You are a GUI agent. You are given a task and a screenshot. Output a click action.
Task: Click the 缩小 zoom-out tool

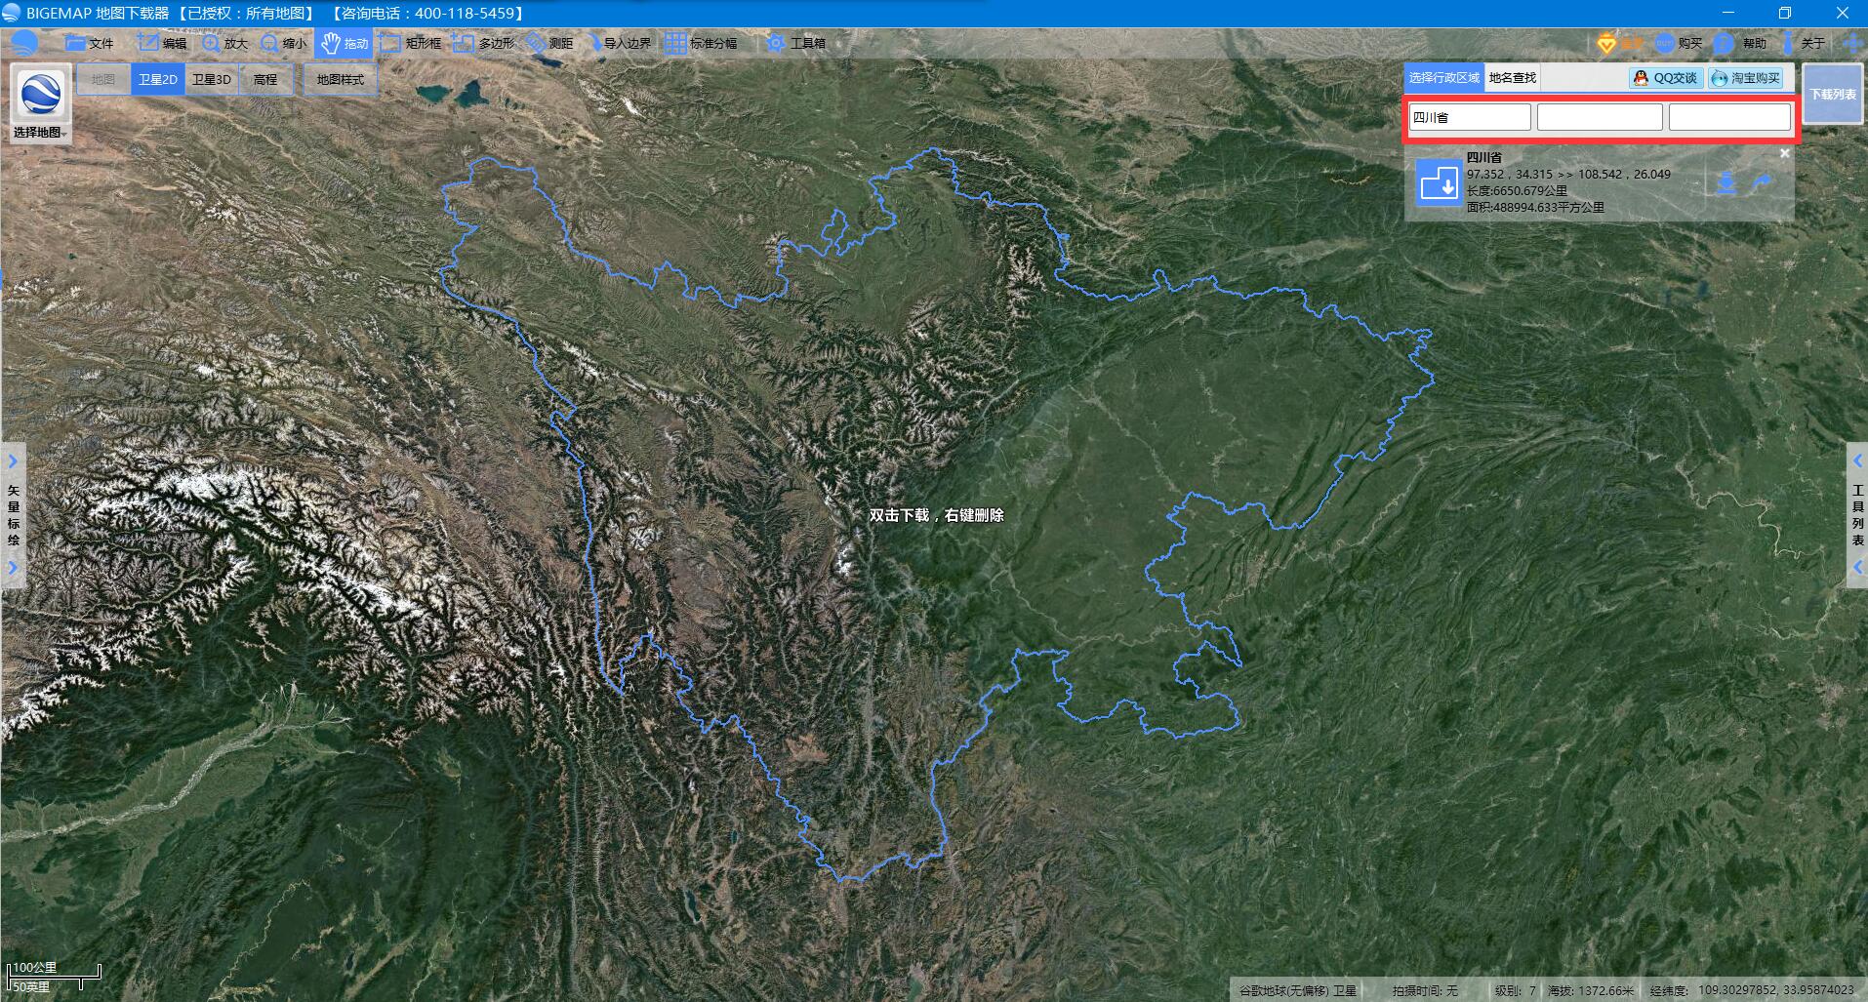(284, 43)
